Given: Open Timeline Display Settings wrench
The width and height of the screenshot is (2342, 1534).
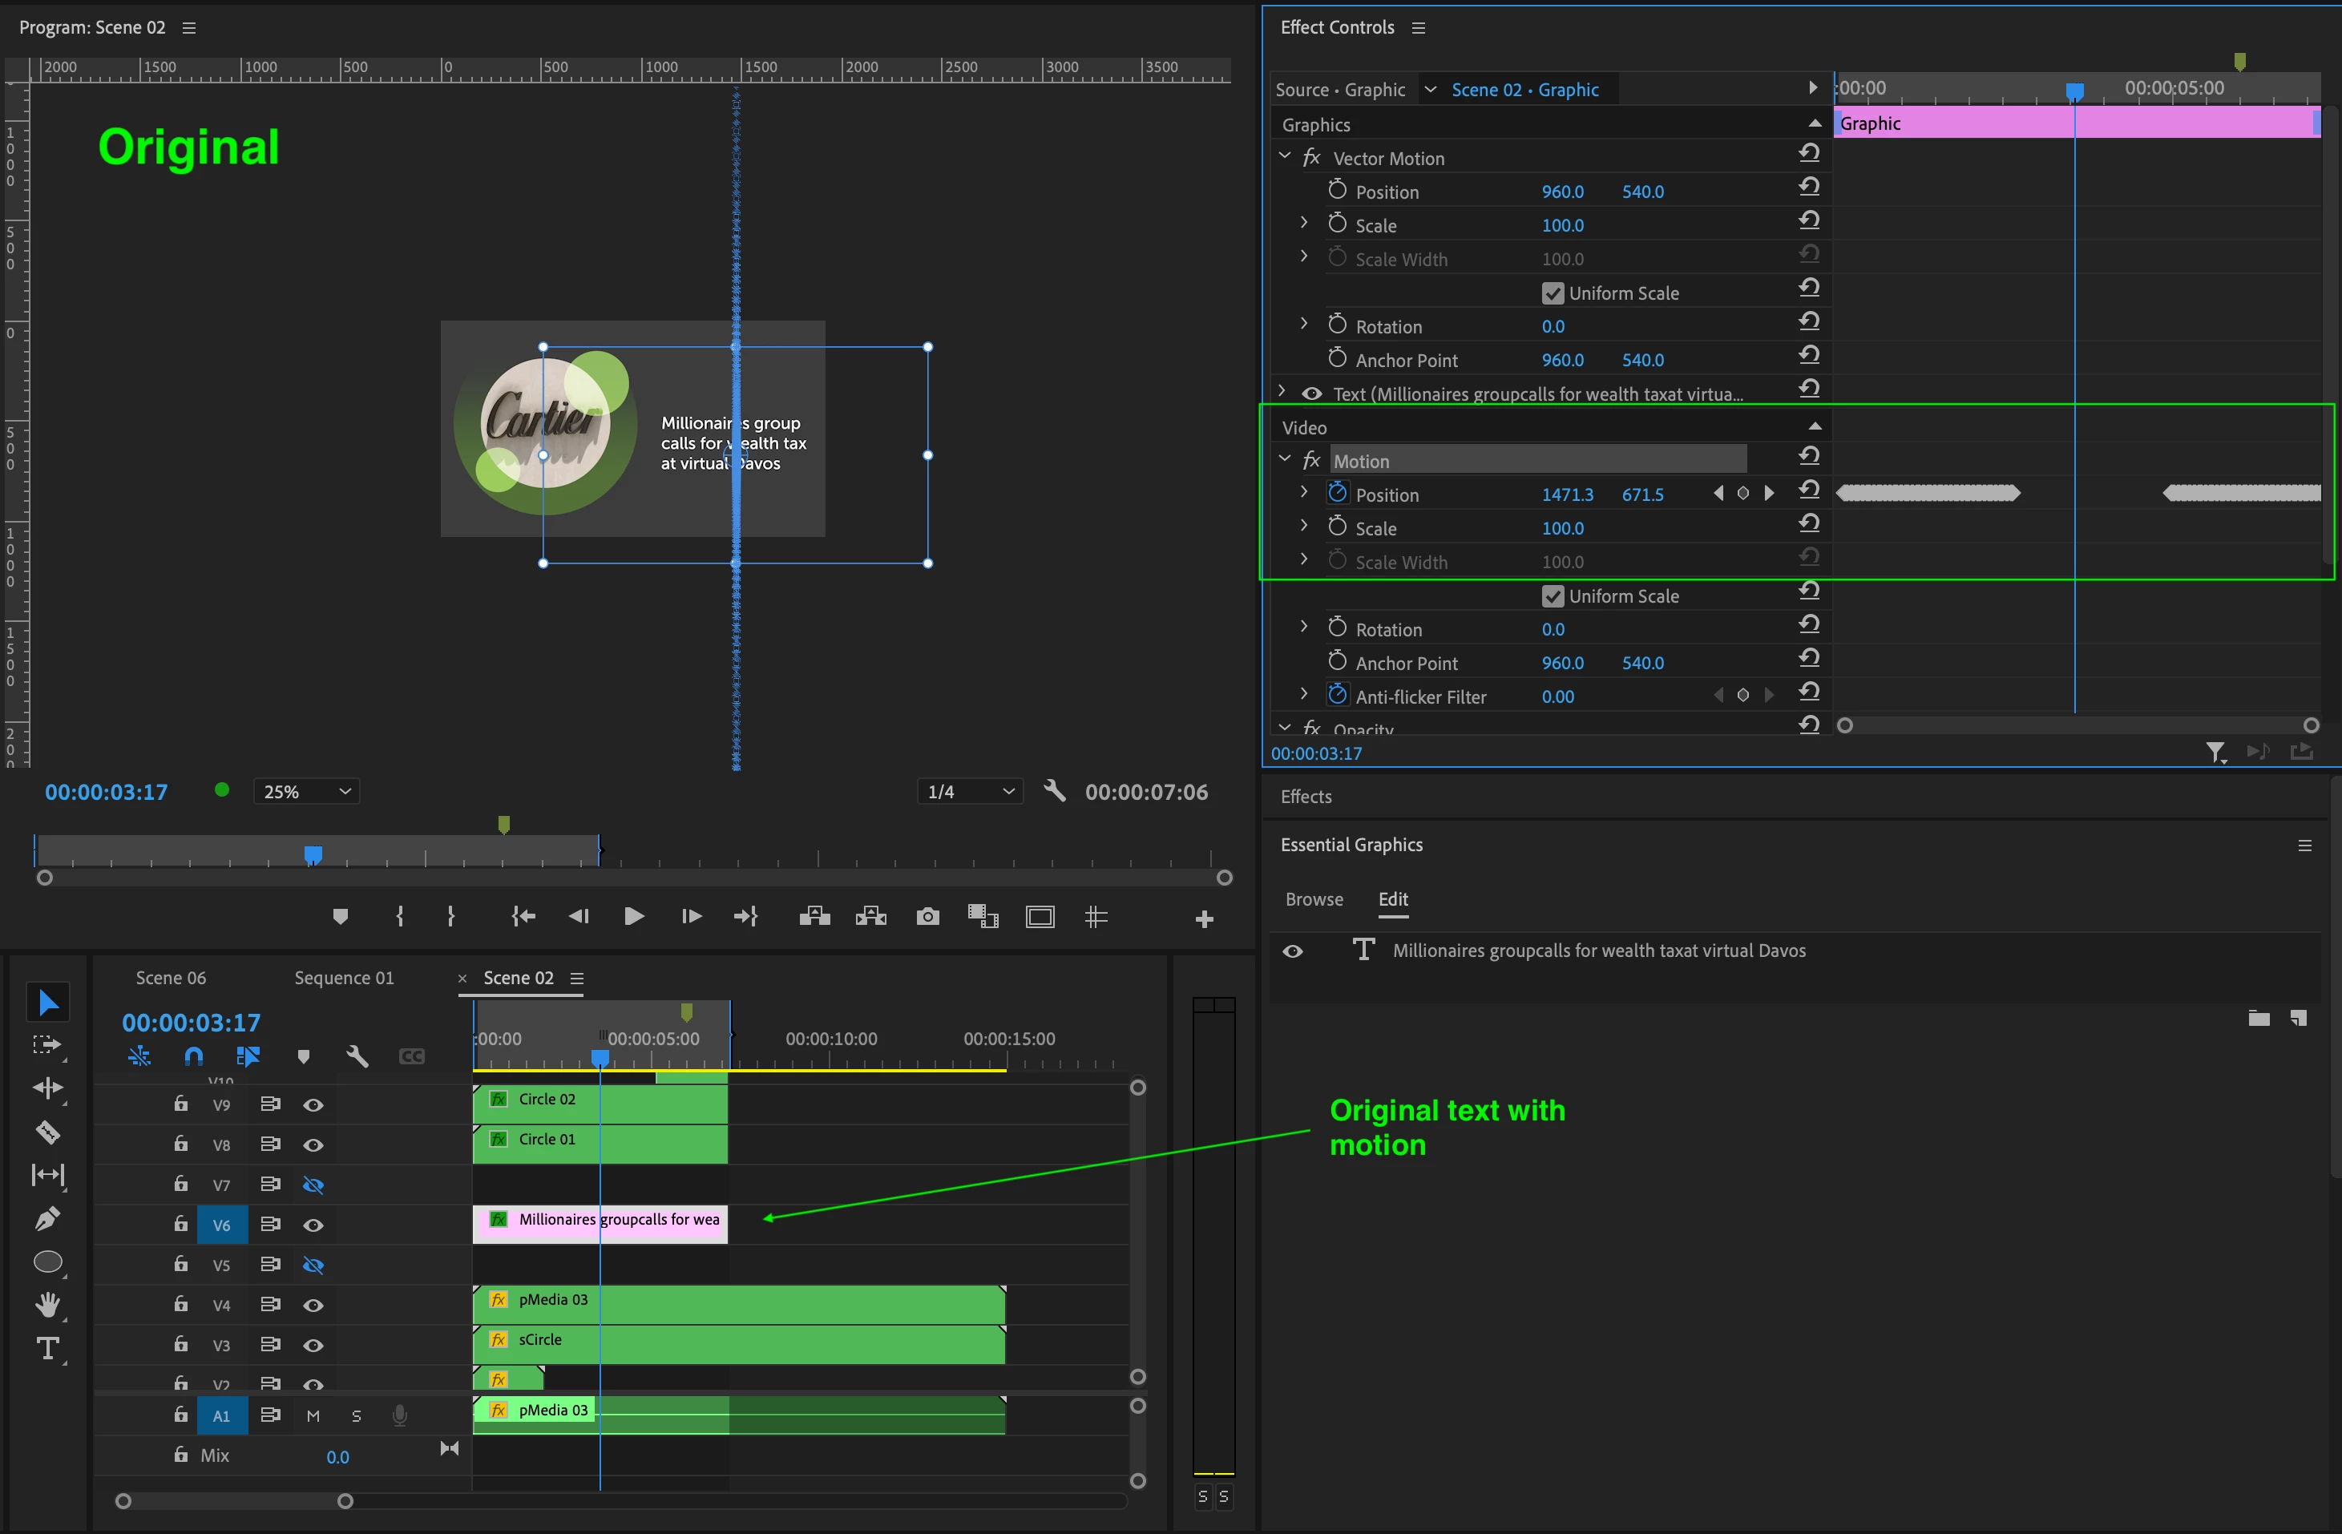Looking at the screenshot, I should point(357,1056).
